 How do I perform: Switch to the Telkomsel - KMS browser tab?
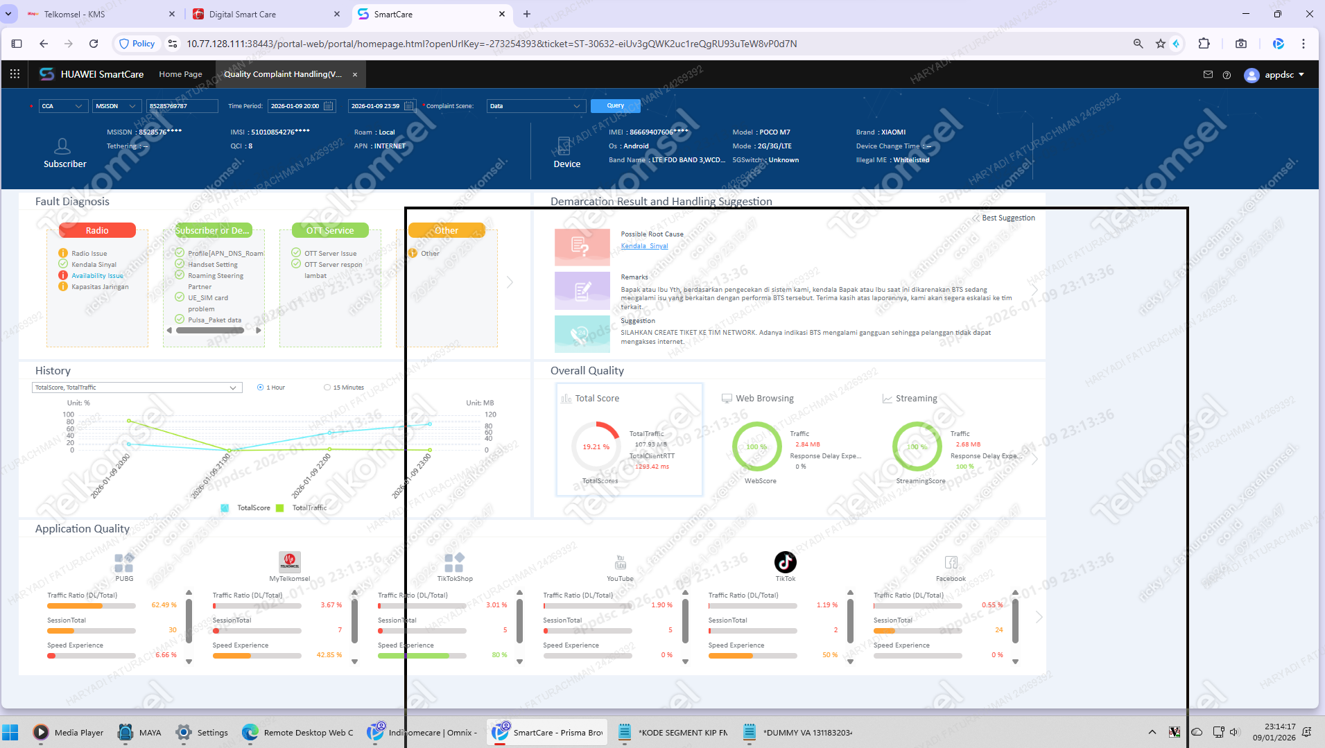coord(101,14)
